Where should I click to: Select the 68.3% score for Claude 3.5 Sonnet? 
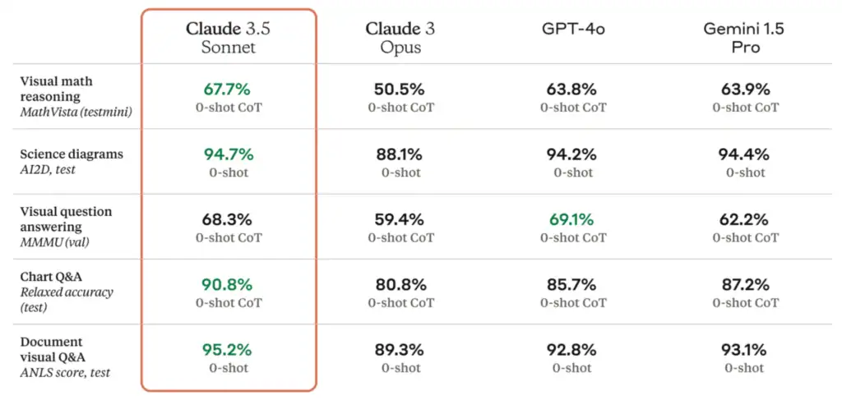pos(227,219)
